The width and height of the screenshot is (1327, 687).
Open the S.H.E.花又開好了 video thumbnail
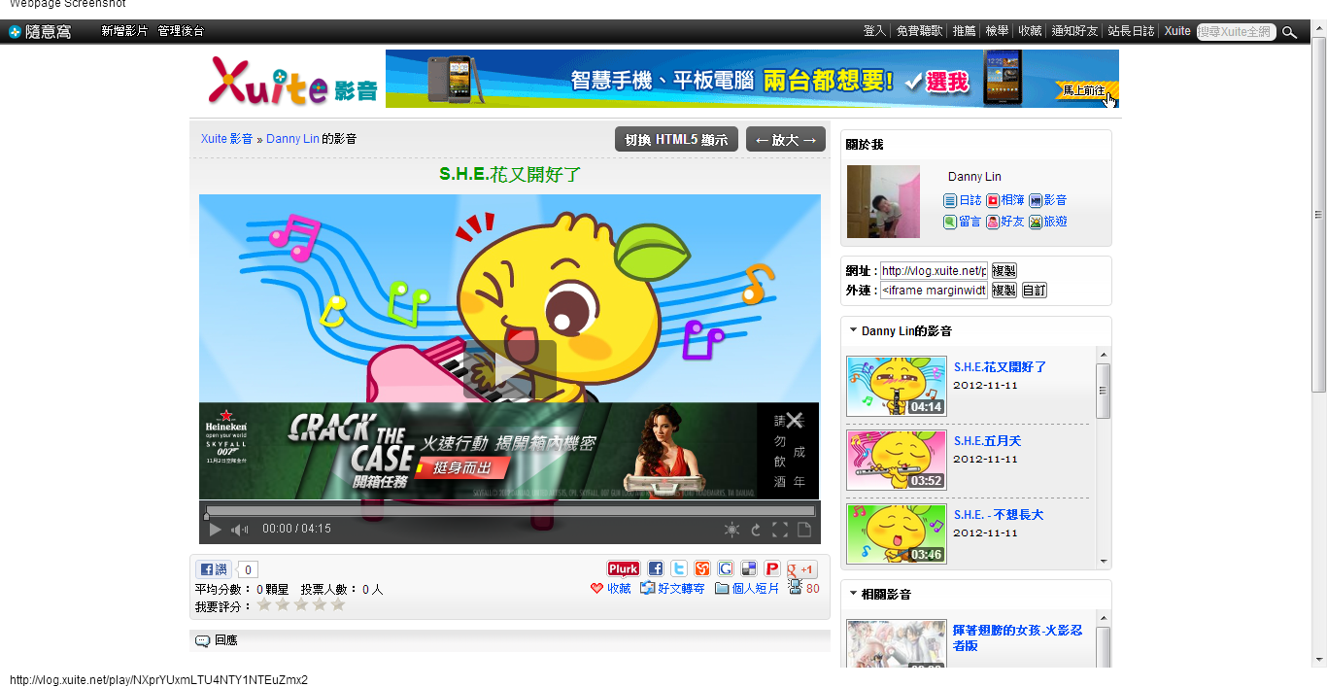click(x=896, y=387)
